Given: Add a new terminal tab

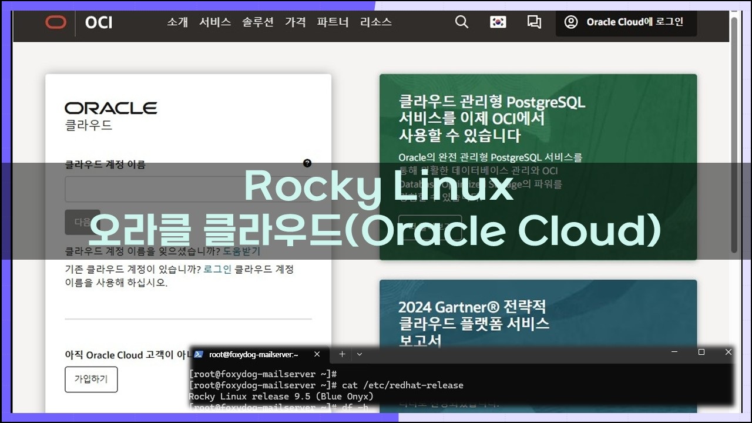Looking at the screenshot, I should point(342,354).
